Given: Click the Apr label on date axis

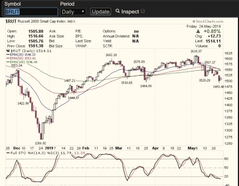Looking at the screenshot, I should pos(155,148).
